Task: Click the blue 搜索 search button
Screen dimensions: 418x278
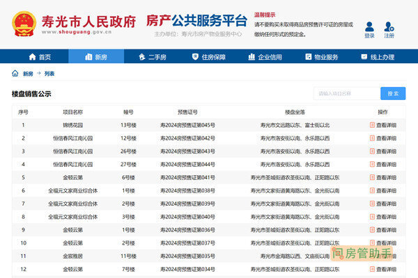Action: click(393, 93)
